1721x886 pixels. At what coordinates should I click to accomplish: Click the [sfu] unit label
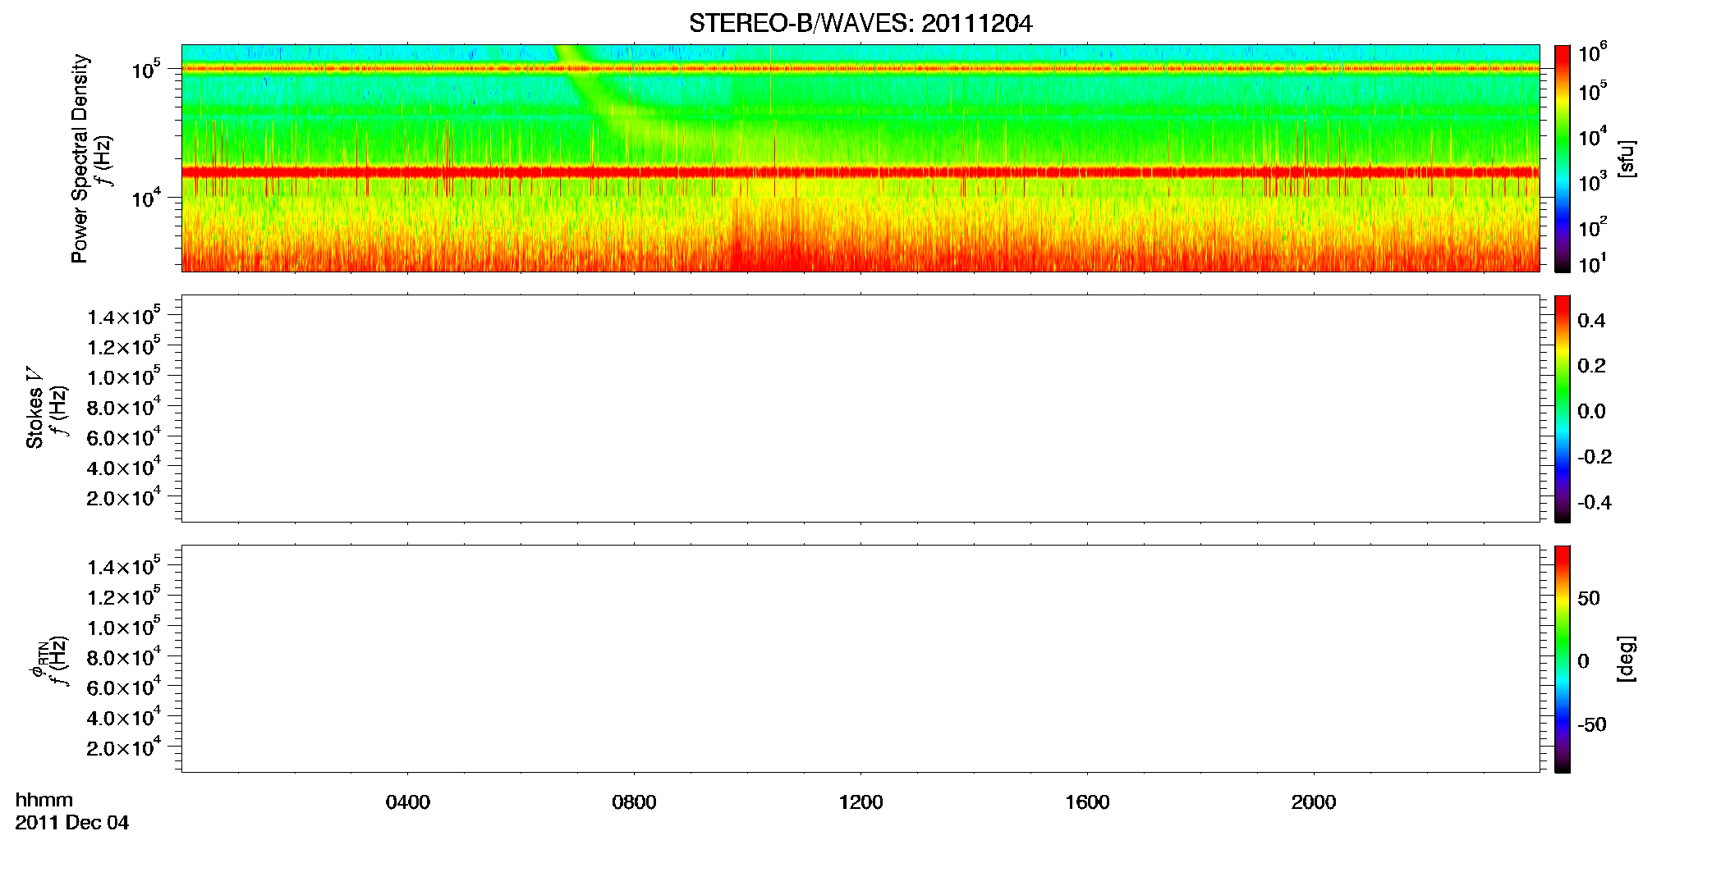(1626, 158)
